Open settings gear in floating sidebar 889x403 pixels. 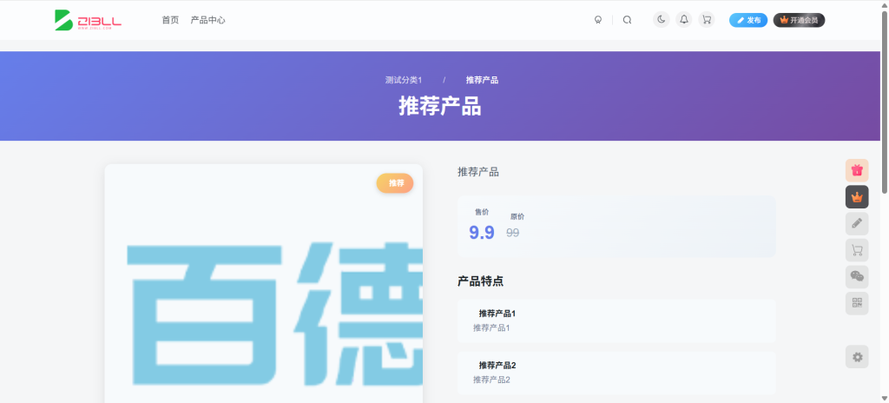(857, 357)
